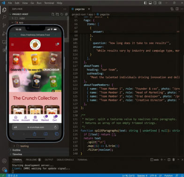Split the editor to the right

pyautogui.click(x=177, y=9)
